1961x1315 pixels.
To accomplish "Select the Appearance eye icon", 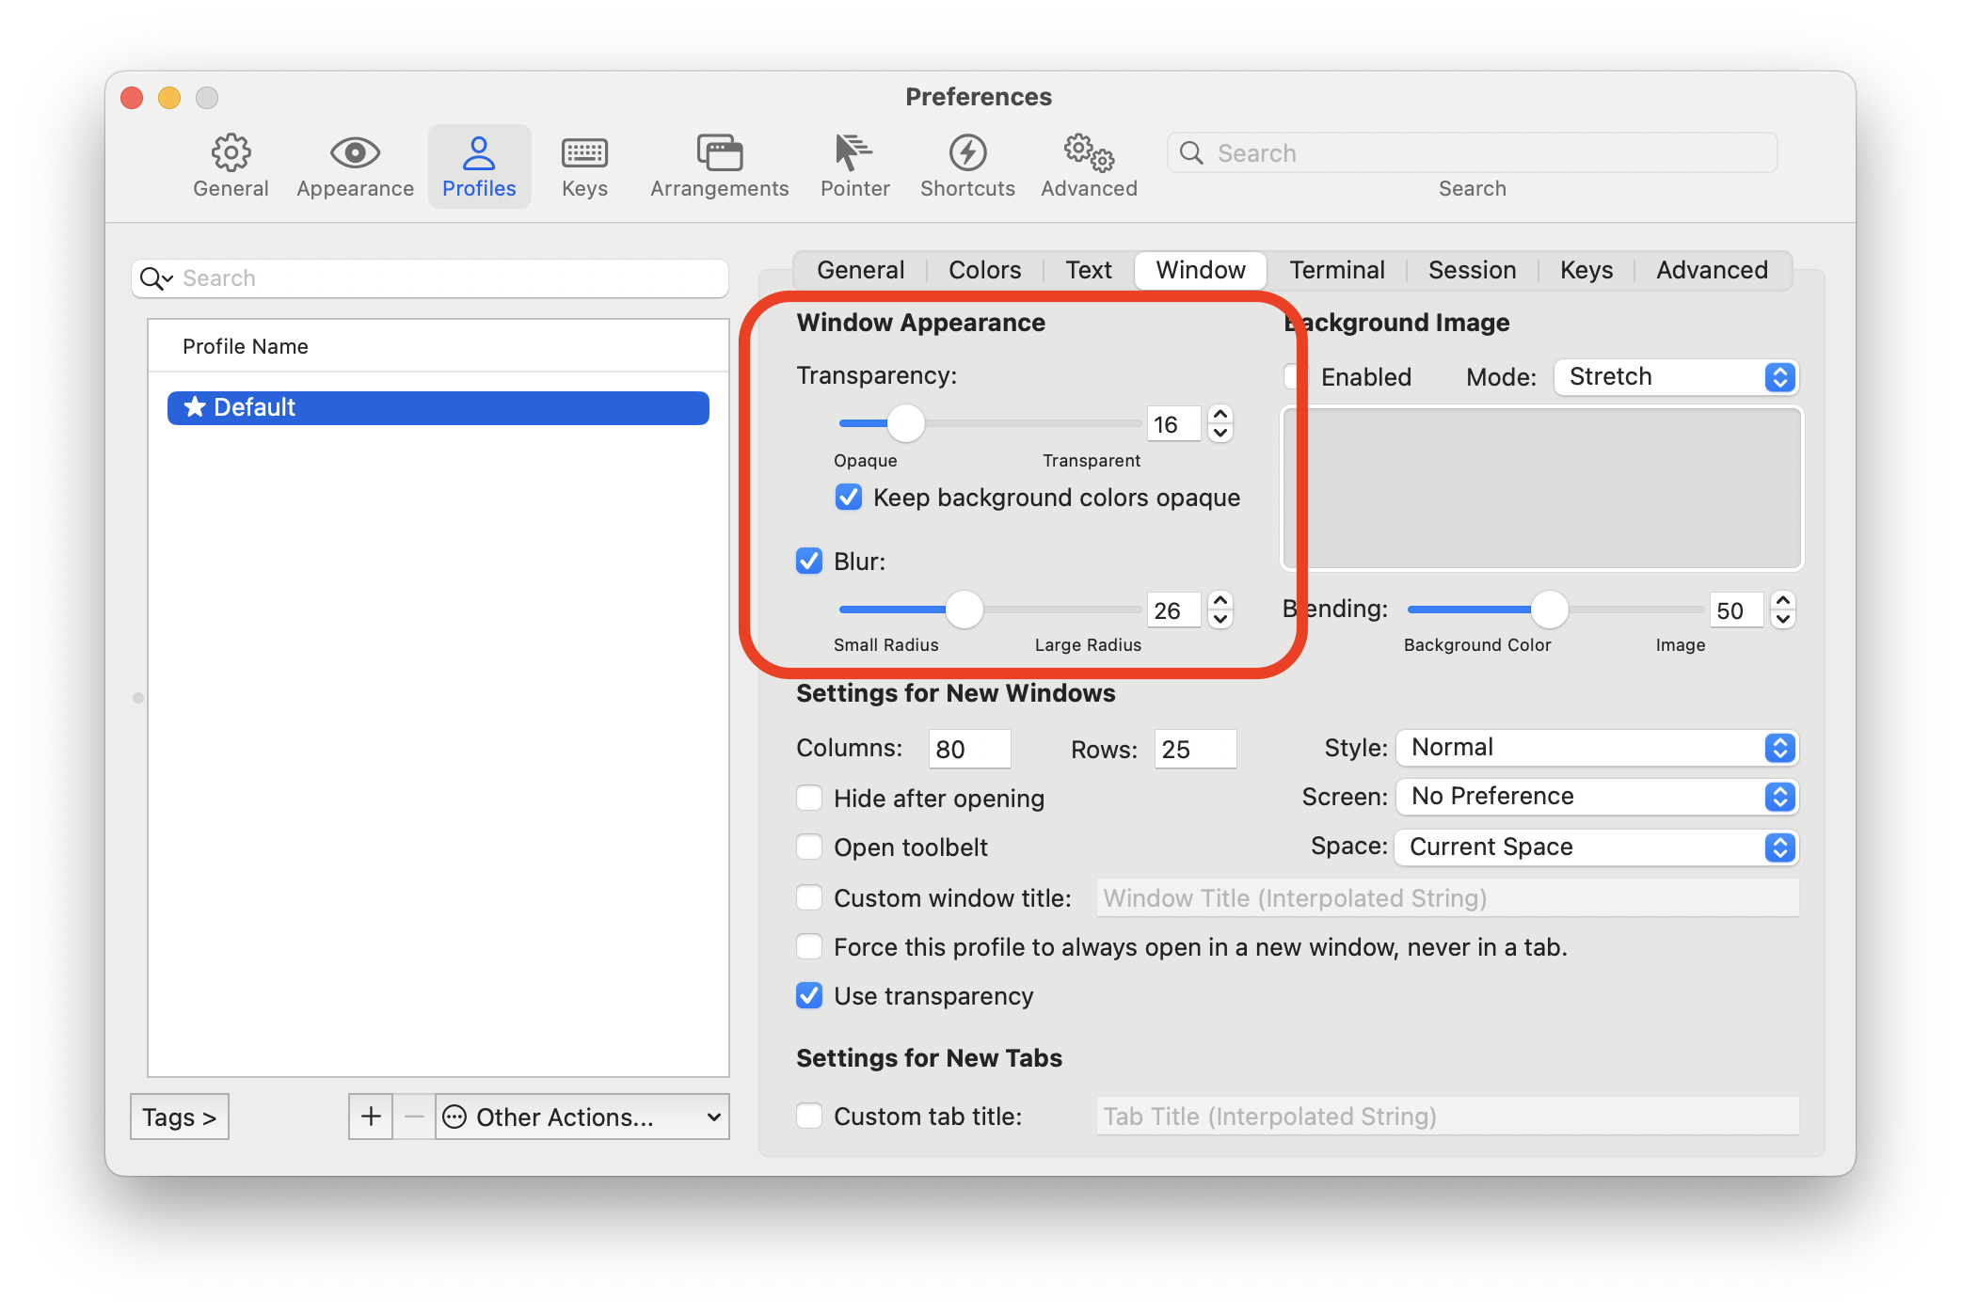I will coord(355,166).
